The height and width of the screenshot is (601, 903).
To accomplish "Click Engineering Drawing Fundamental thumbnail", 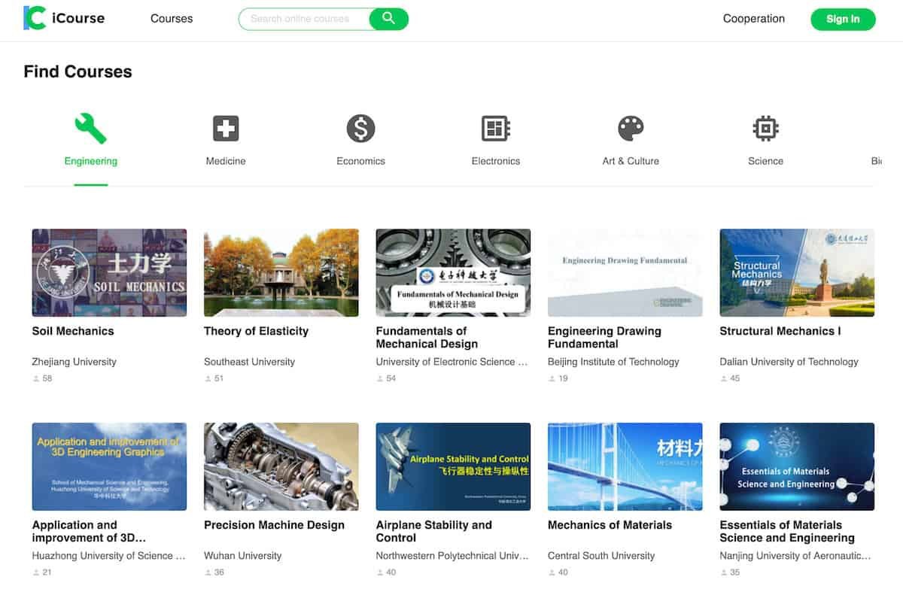I will click(625, 272).
